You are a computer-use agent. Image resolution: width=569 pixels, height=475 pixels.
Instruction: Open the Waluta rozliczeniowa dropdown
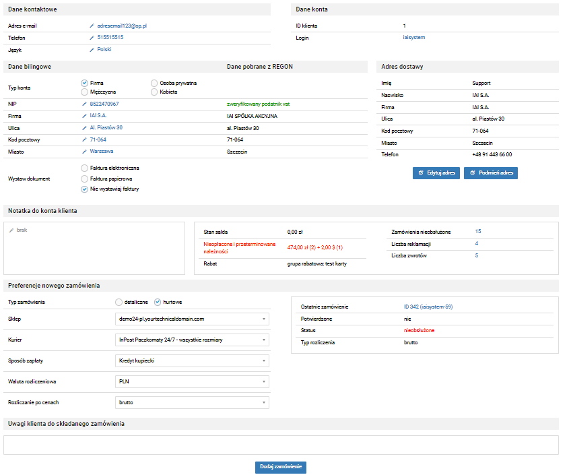click(x=192, y=381)
